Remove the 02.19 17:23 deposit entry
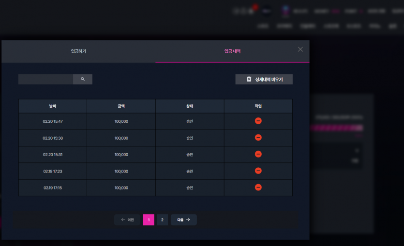The width and height of the screenshot is (404, 246). point(258,171)
